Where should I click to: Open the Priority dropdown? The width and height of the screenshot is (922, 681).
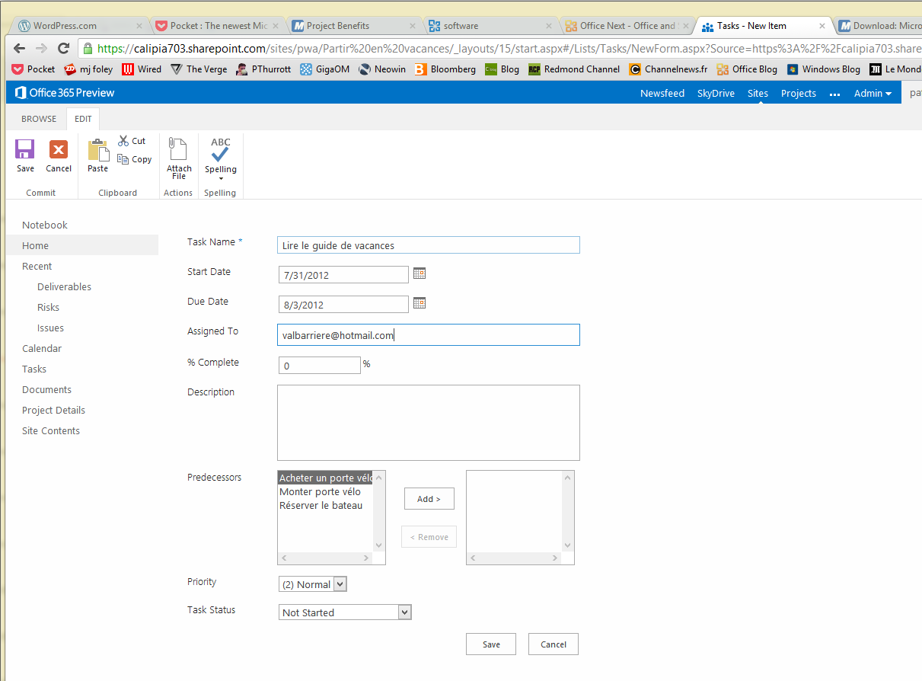click(340, 584)
